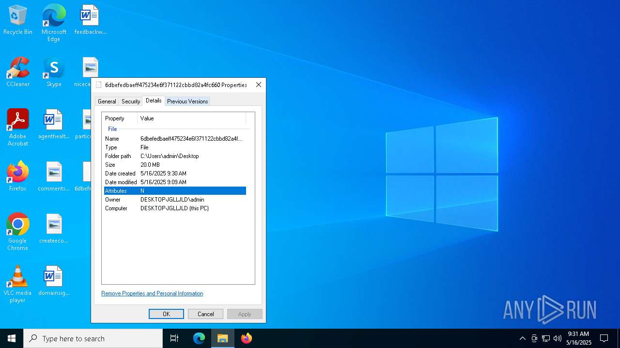The height and width of the screenshot is (348, 620).
Task: Click the Property column header
Action: tap(120, 118)
